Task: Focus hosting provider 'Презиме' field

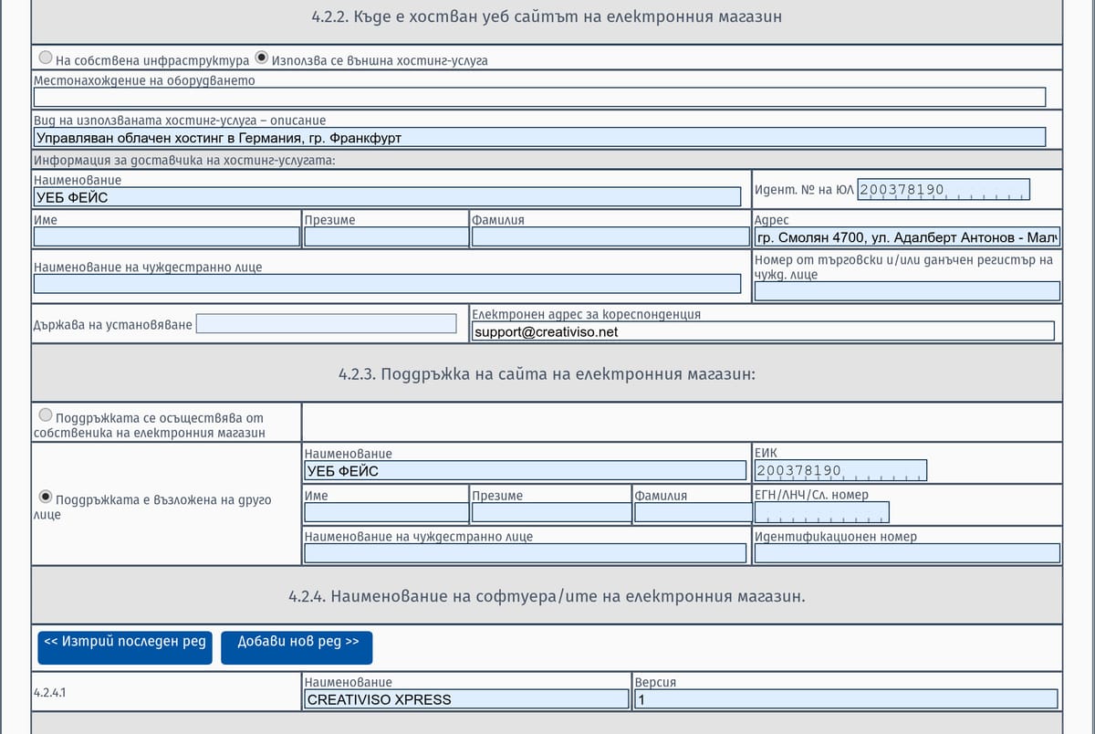Action: click(386, 236)
